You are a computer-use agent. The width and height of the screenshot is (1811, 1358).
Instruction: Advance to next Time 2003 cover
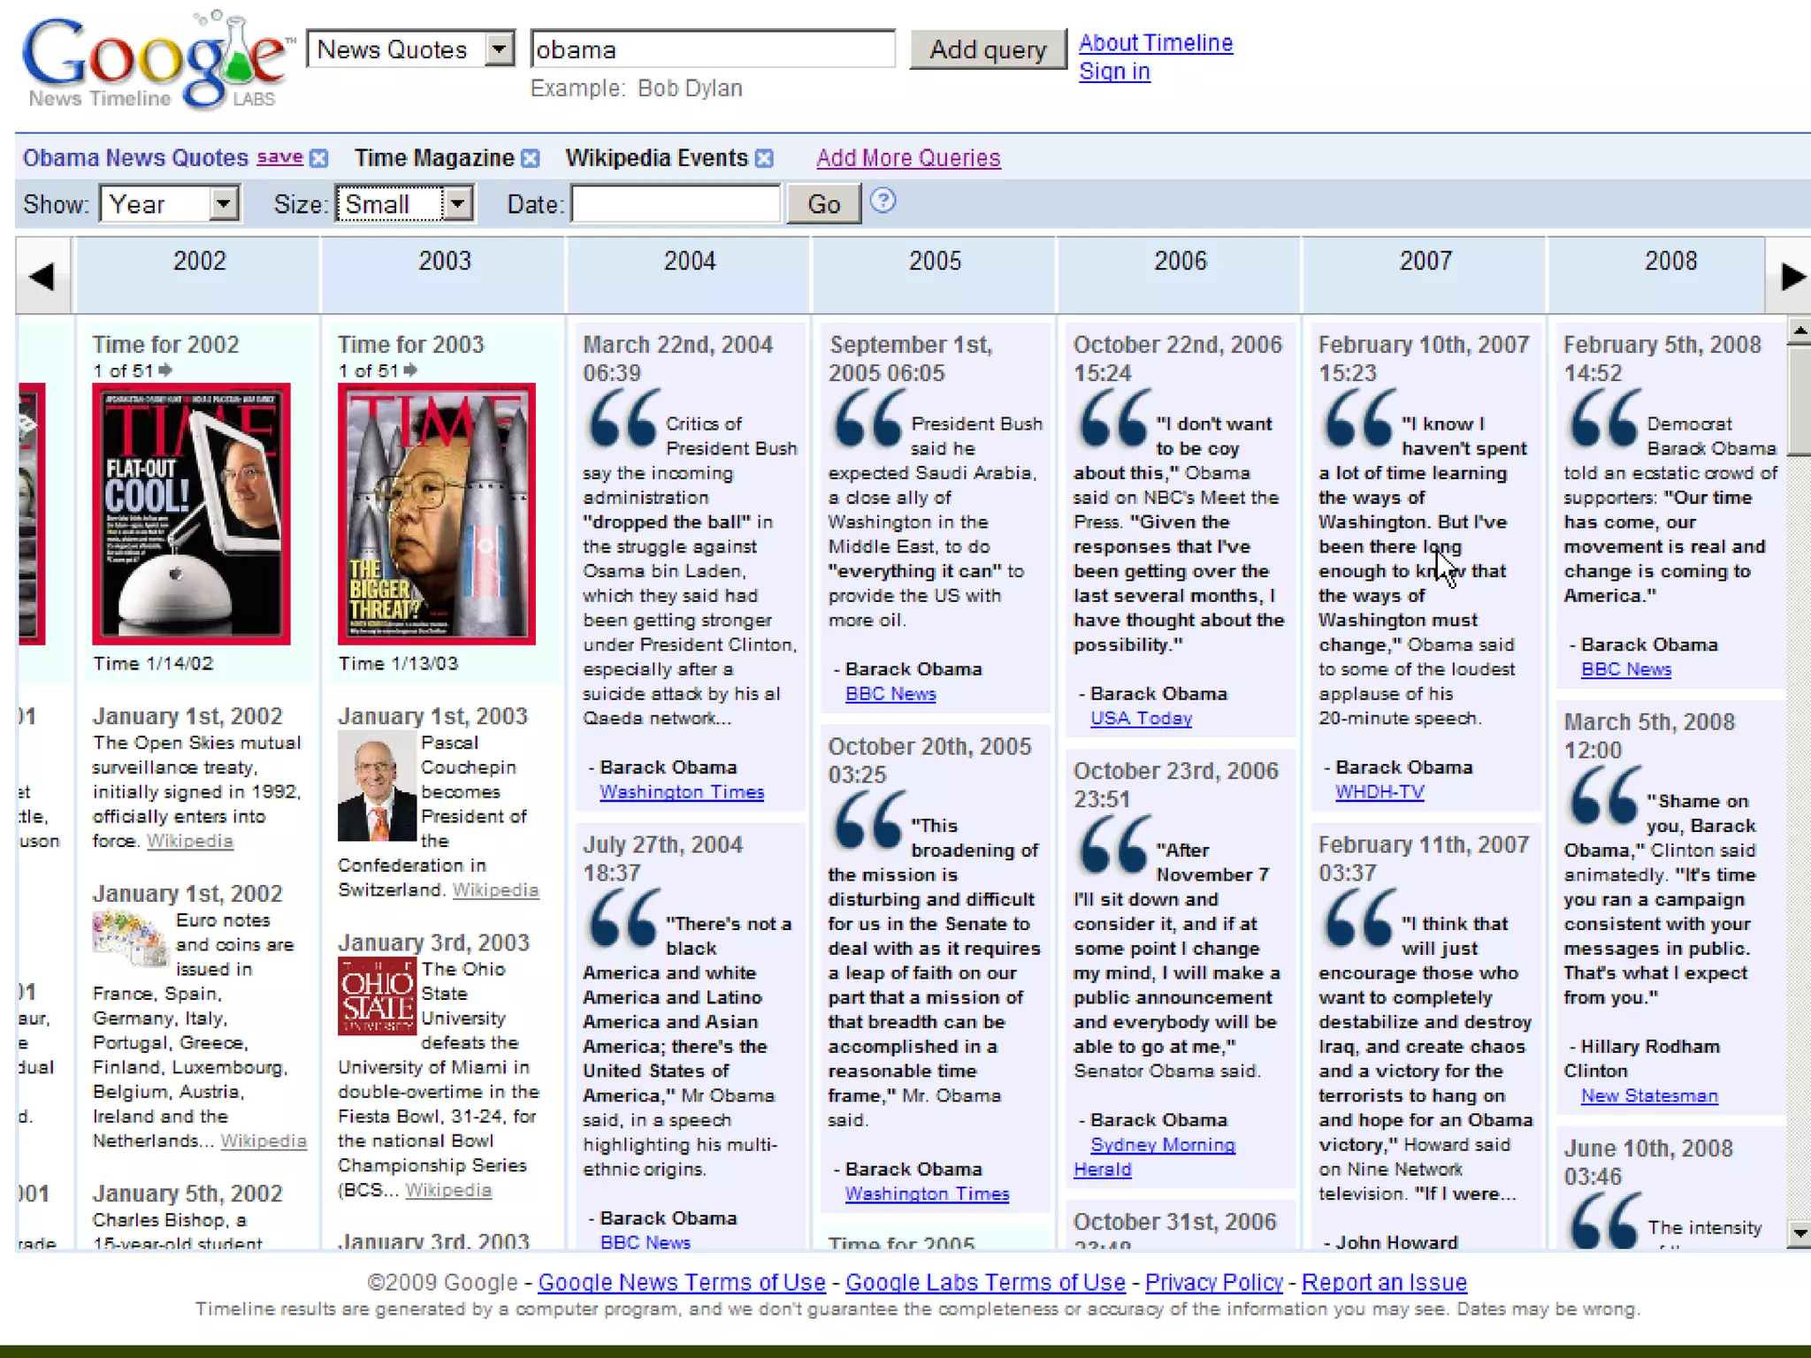[410, 370]
